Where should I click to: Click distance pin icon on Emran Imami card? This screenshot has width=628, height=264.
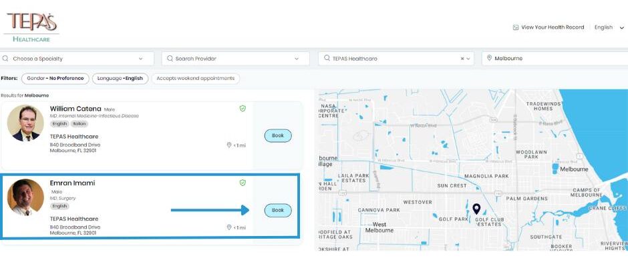coord(229,227)
